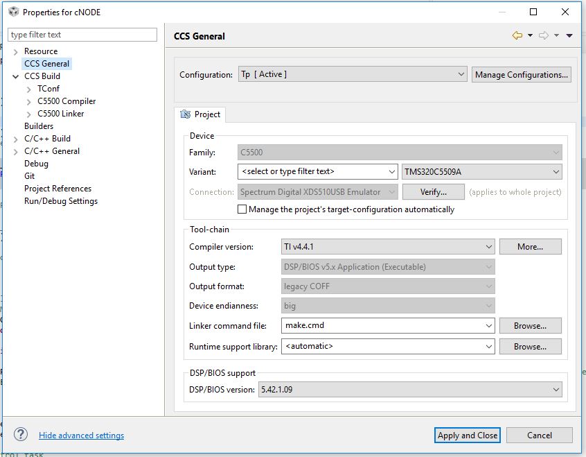Click the help question mark icon
586x457 pixels.
click(21, 435)
